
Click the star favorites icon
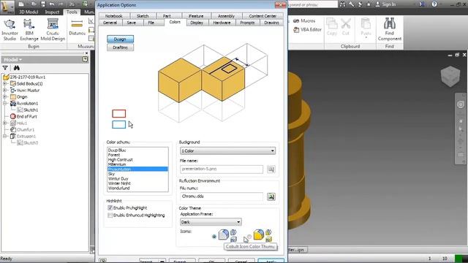[x=369, y=4]
